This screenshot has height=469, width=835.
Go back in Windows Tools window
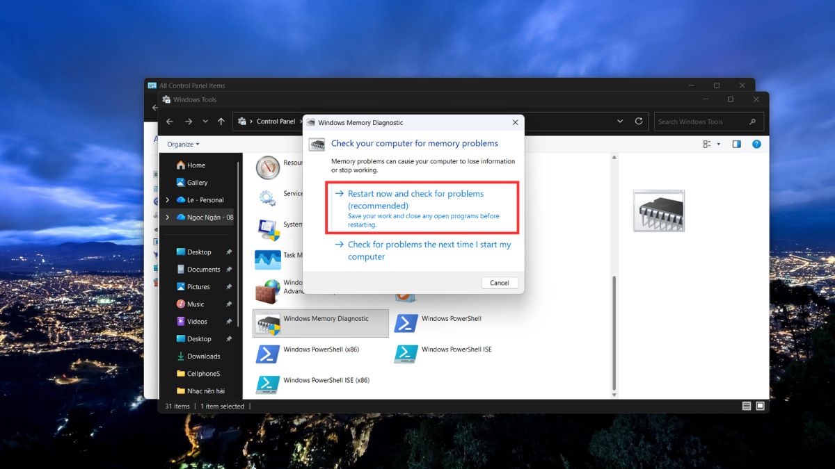pyautogui.click(x=170, y=122)
